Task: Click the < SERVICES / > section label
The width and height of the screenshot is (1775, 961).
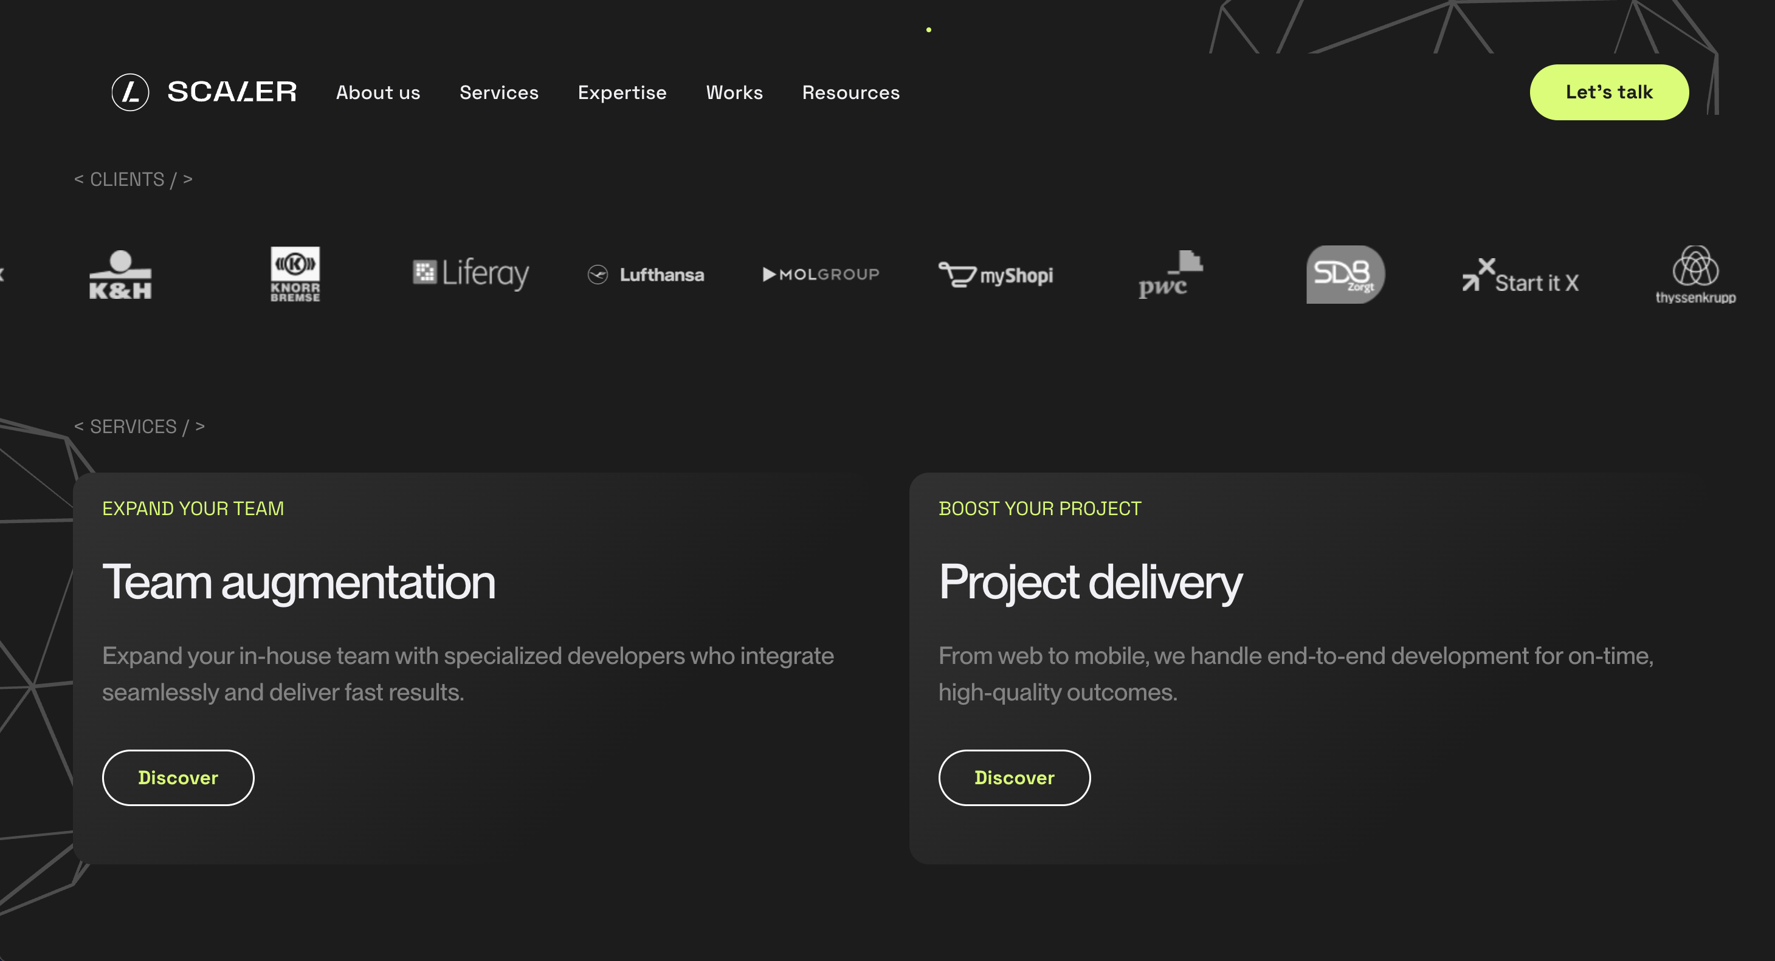Action: pyautogui.click(x=139, y=427)
